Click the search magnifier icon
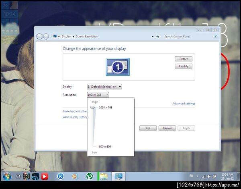Image resolution: width=241 pixels, height=189 pixels. tap(216, 37)
